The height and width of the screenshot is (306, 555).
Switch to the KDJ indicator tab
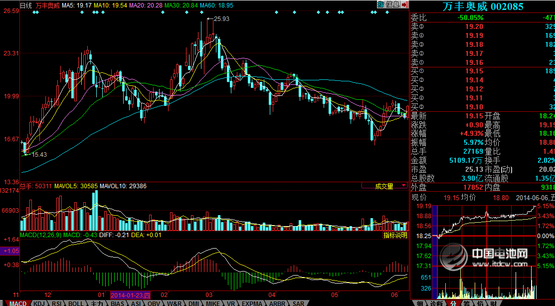[x=39, y=303]
